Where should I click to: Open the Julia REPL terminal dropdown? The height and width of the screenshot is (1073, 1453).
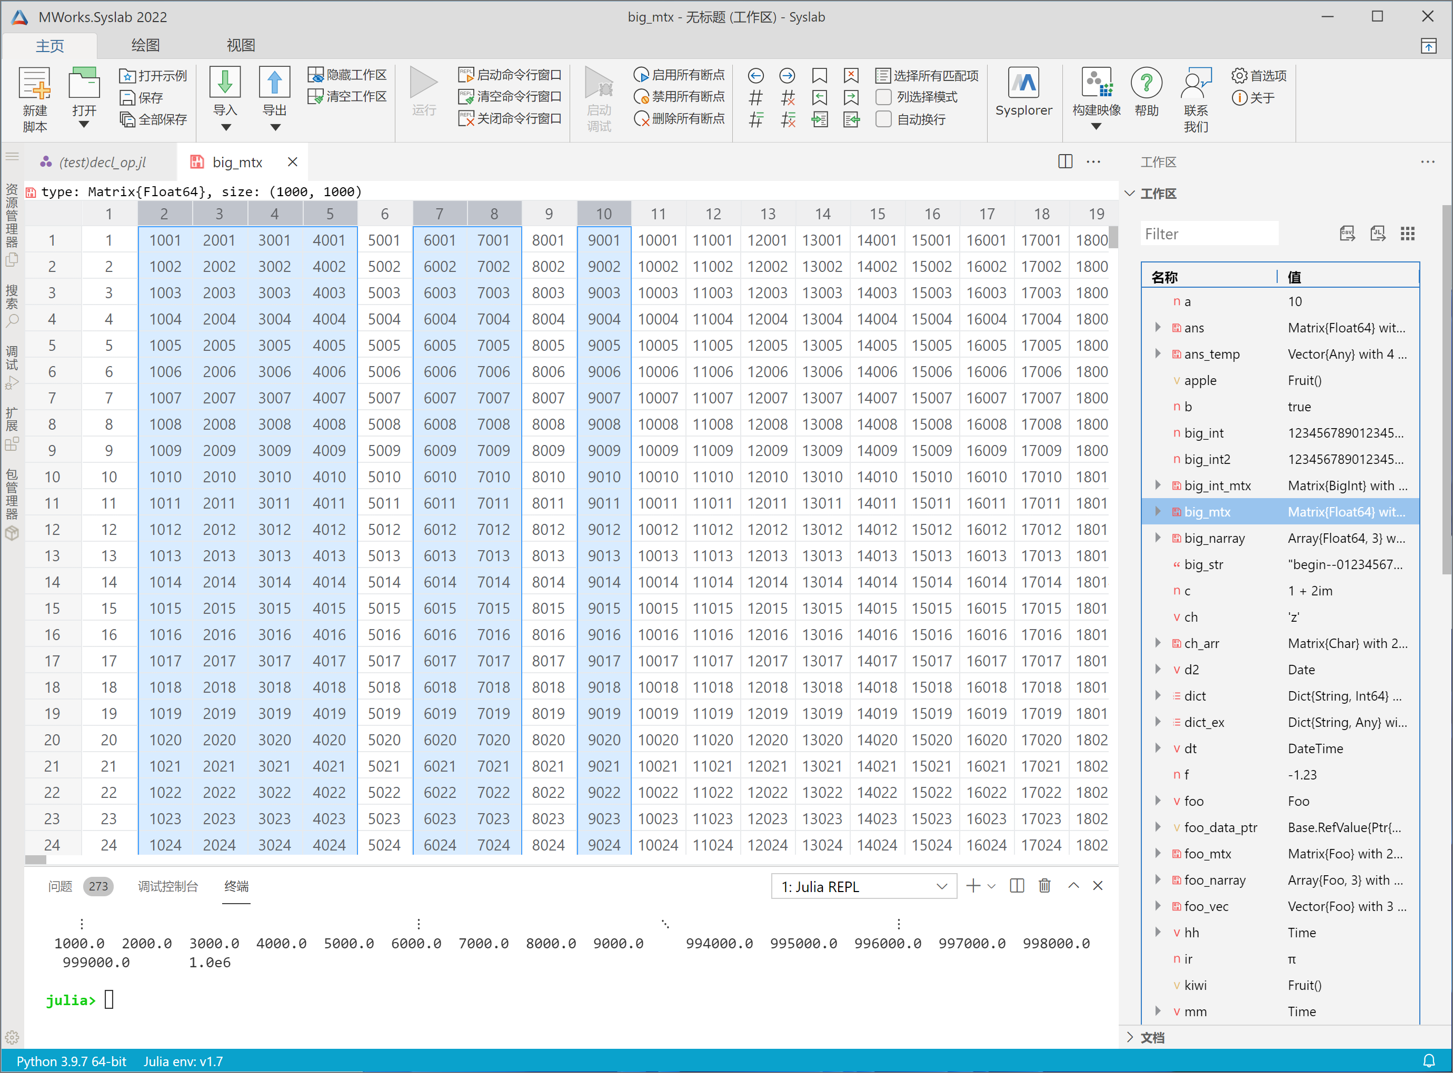(x=863, y=887)
